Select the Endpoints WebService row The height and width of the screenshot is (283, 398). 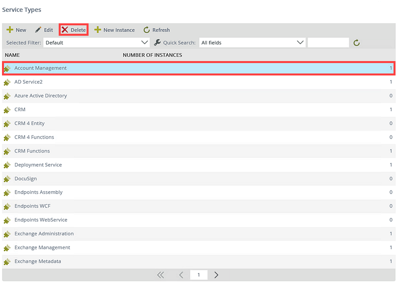pos(199,219)
